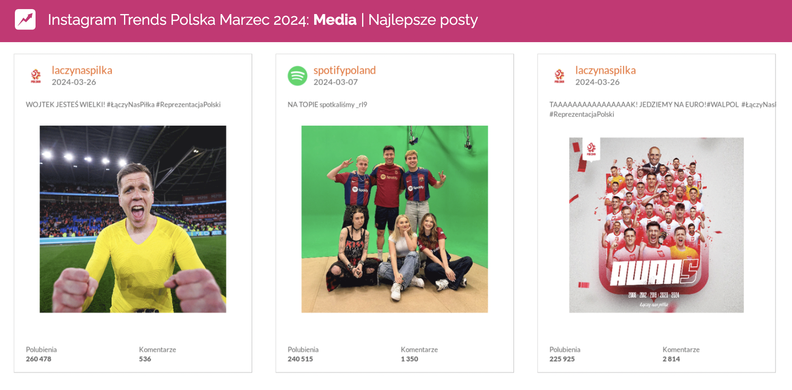Click the Media label in the page header

(x=335, y=19)
